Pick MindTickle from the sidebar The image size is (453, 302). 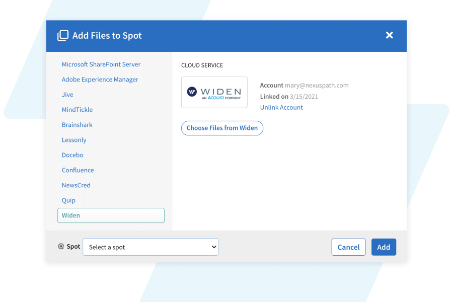pos(77,110)
